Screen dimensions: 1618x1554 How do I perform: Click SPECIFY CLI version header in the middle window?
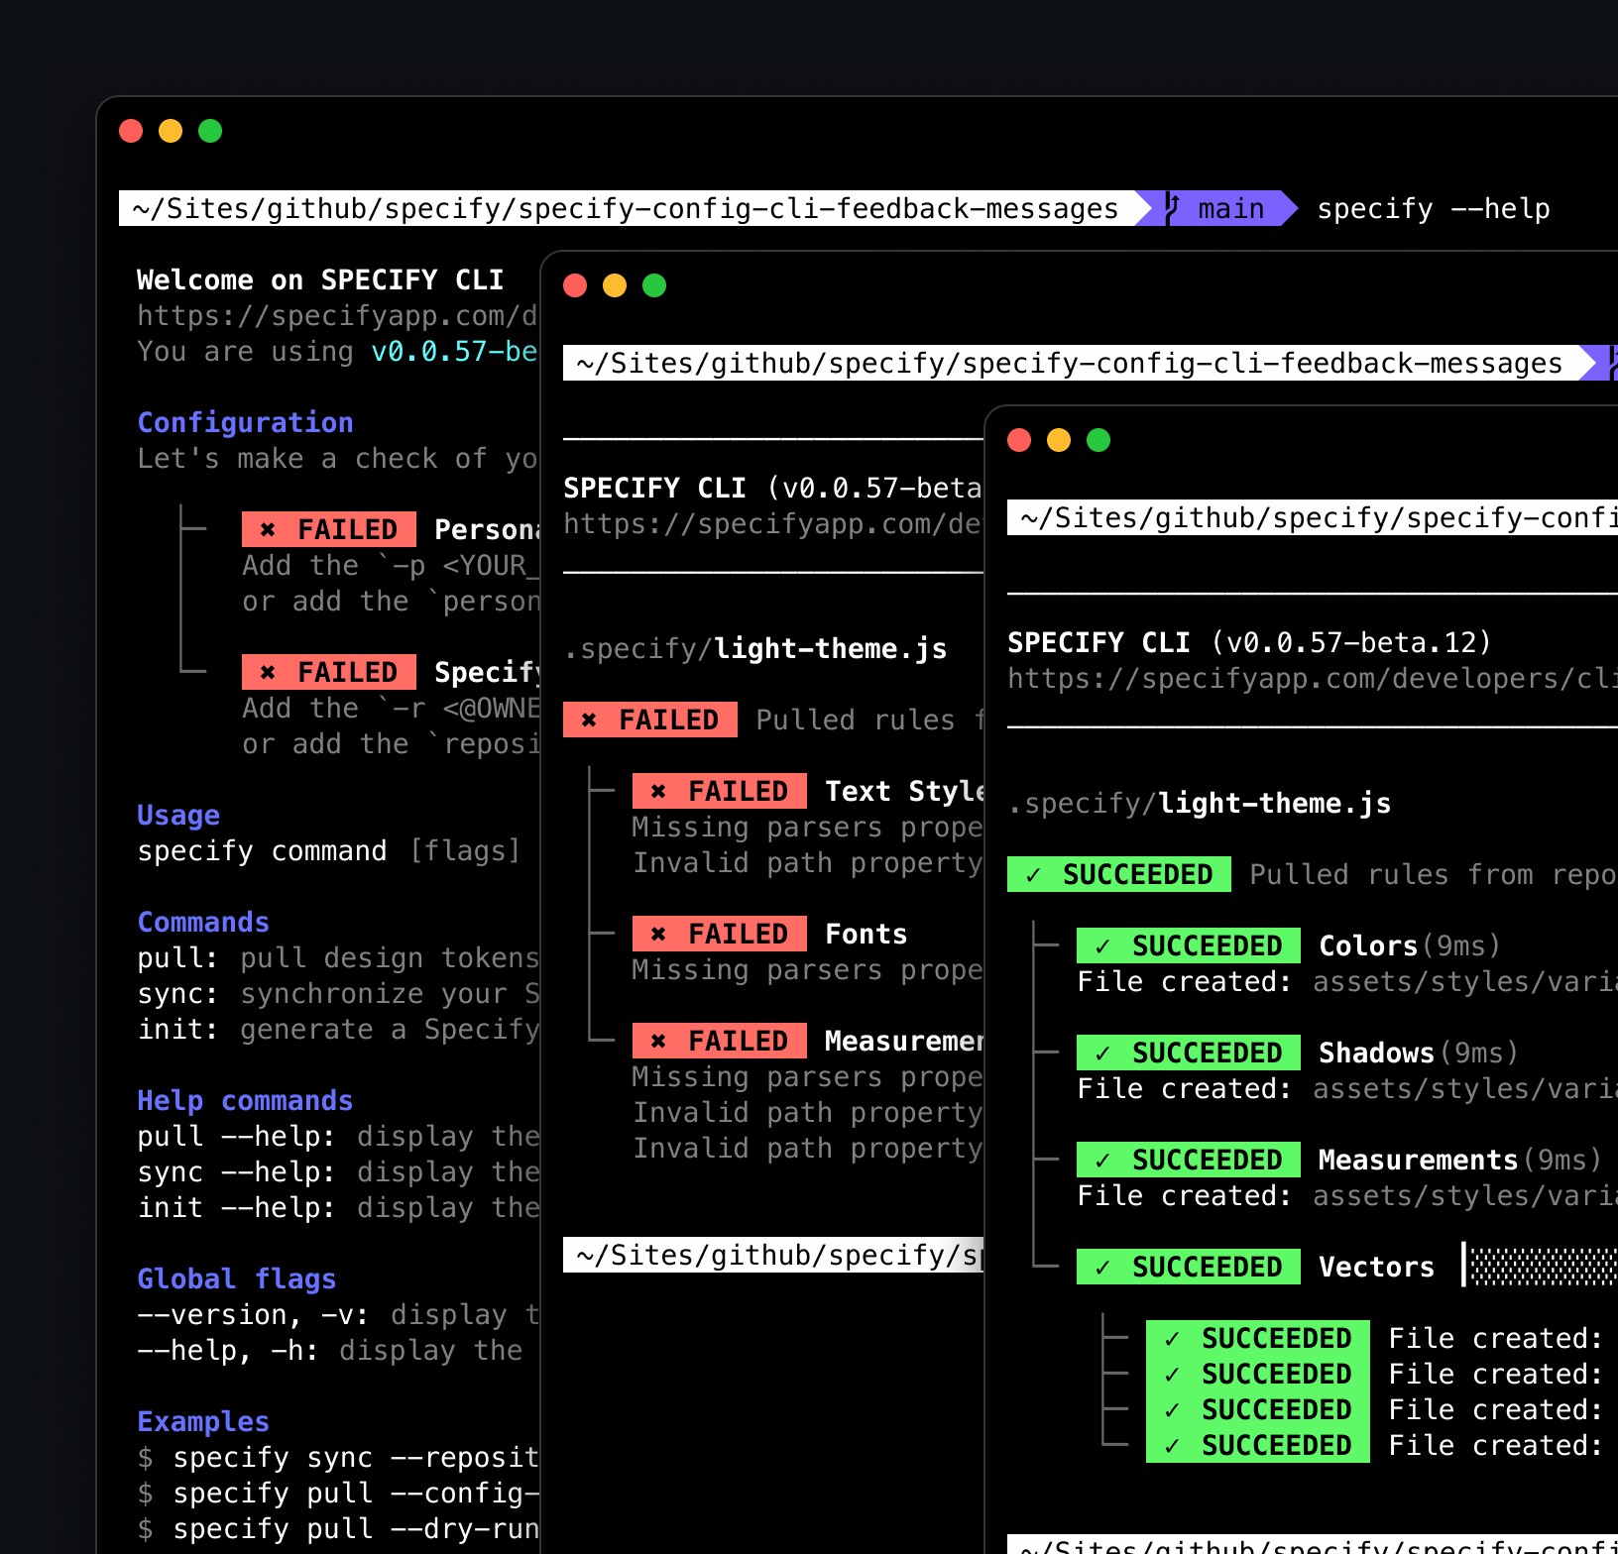coord(772,489)
